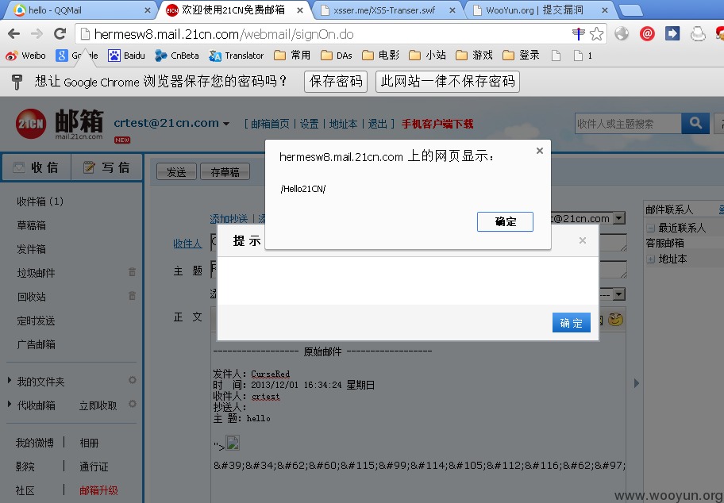
Task: Collapse 最近联系人 contact group
Action: [x=651, y=228]
